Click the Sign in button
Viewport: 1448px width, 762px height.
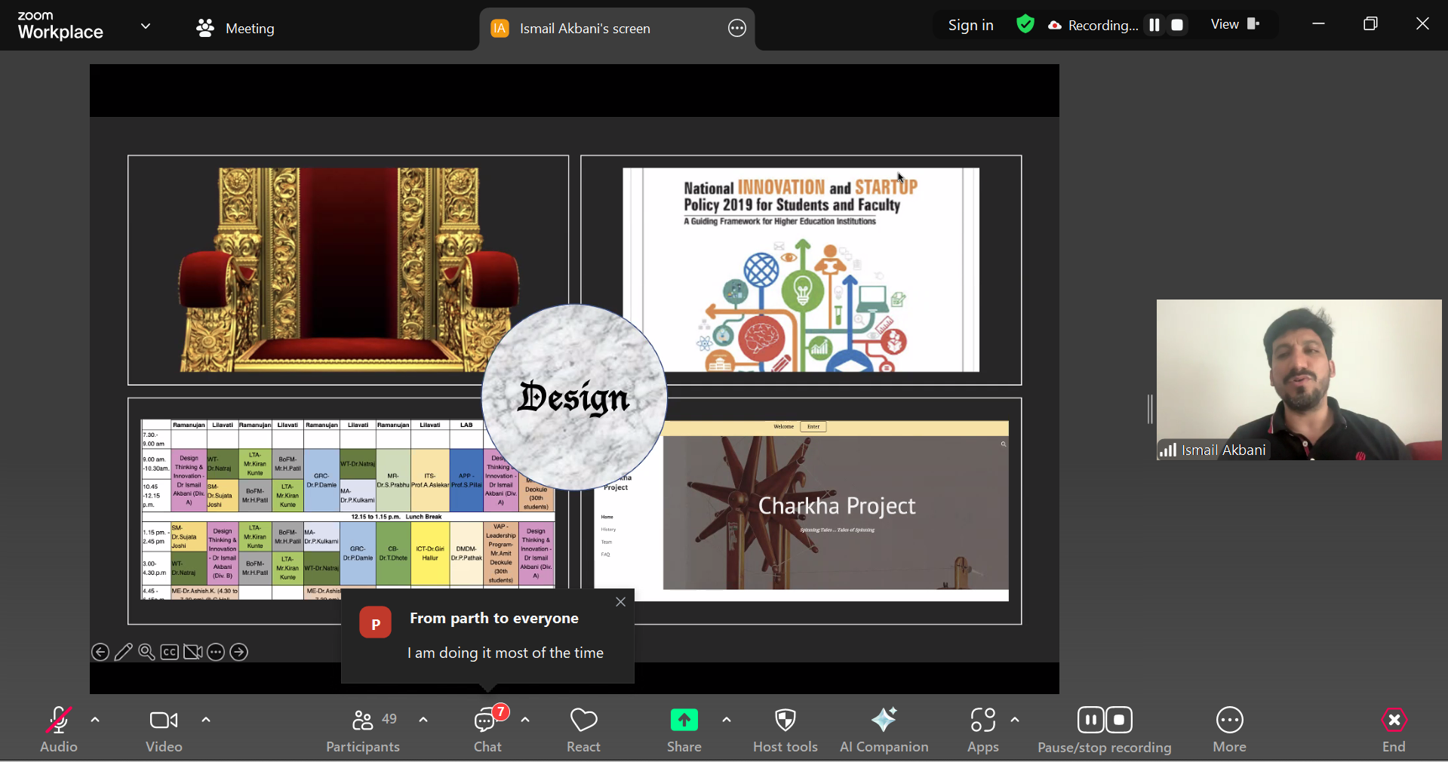(x=970, y=26)
